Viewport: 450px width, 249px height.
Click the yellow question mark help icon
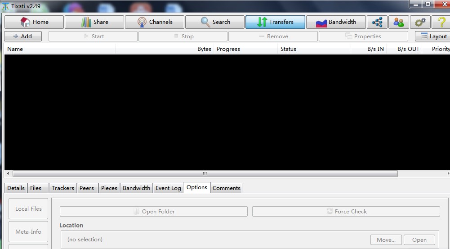pyautogui.click(x=441, y=22)
